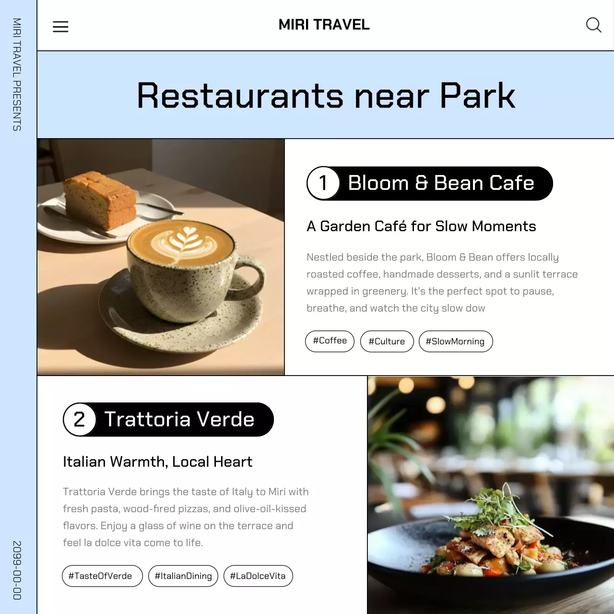Expand the Bloom & Bean description text
The width and height of the screenshot is (614, 614).
(x=441, y=283)
